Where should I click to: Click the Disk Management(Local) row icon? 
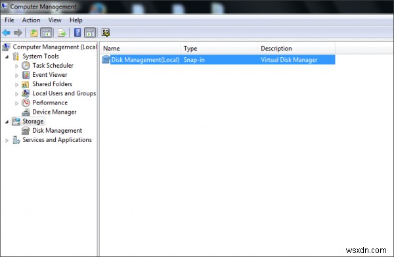106,60
